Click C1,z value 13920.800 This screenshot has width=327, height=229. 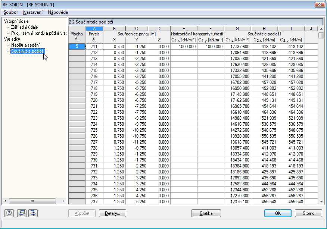click(x=237, y=136)
